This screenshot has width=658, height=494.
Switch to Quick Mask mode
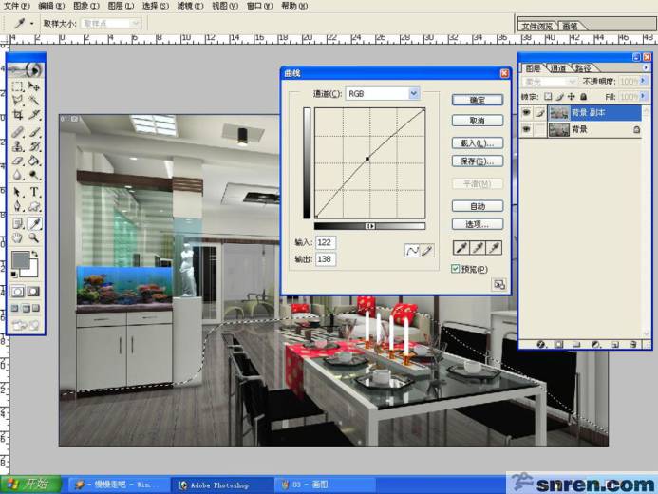33,292
